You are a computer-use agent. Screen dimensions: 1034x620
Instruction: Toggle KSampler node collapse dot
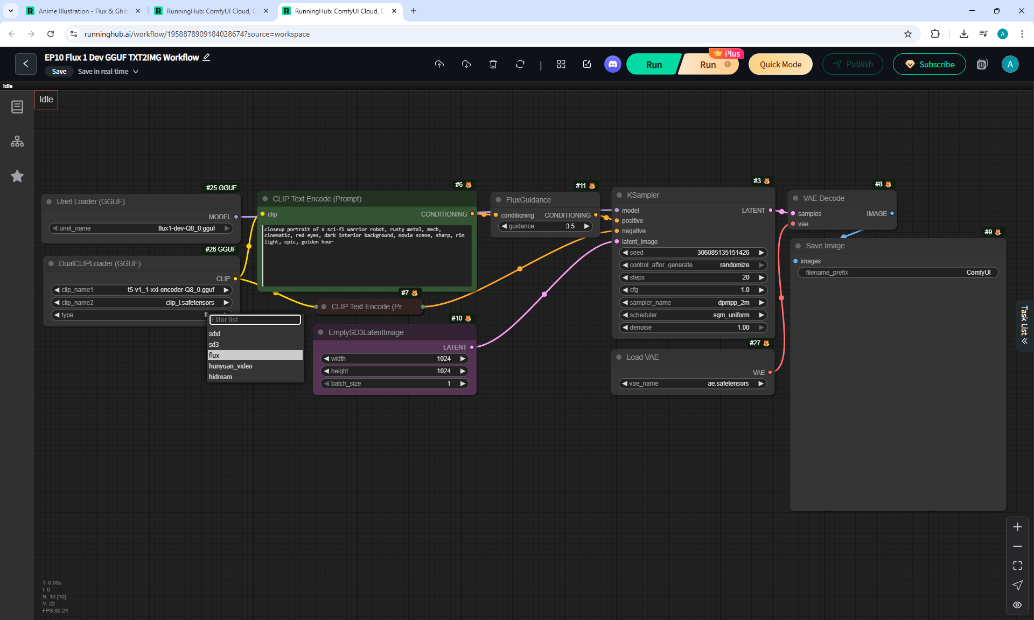pos(619,195)
